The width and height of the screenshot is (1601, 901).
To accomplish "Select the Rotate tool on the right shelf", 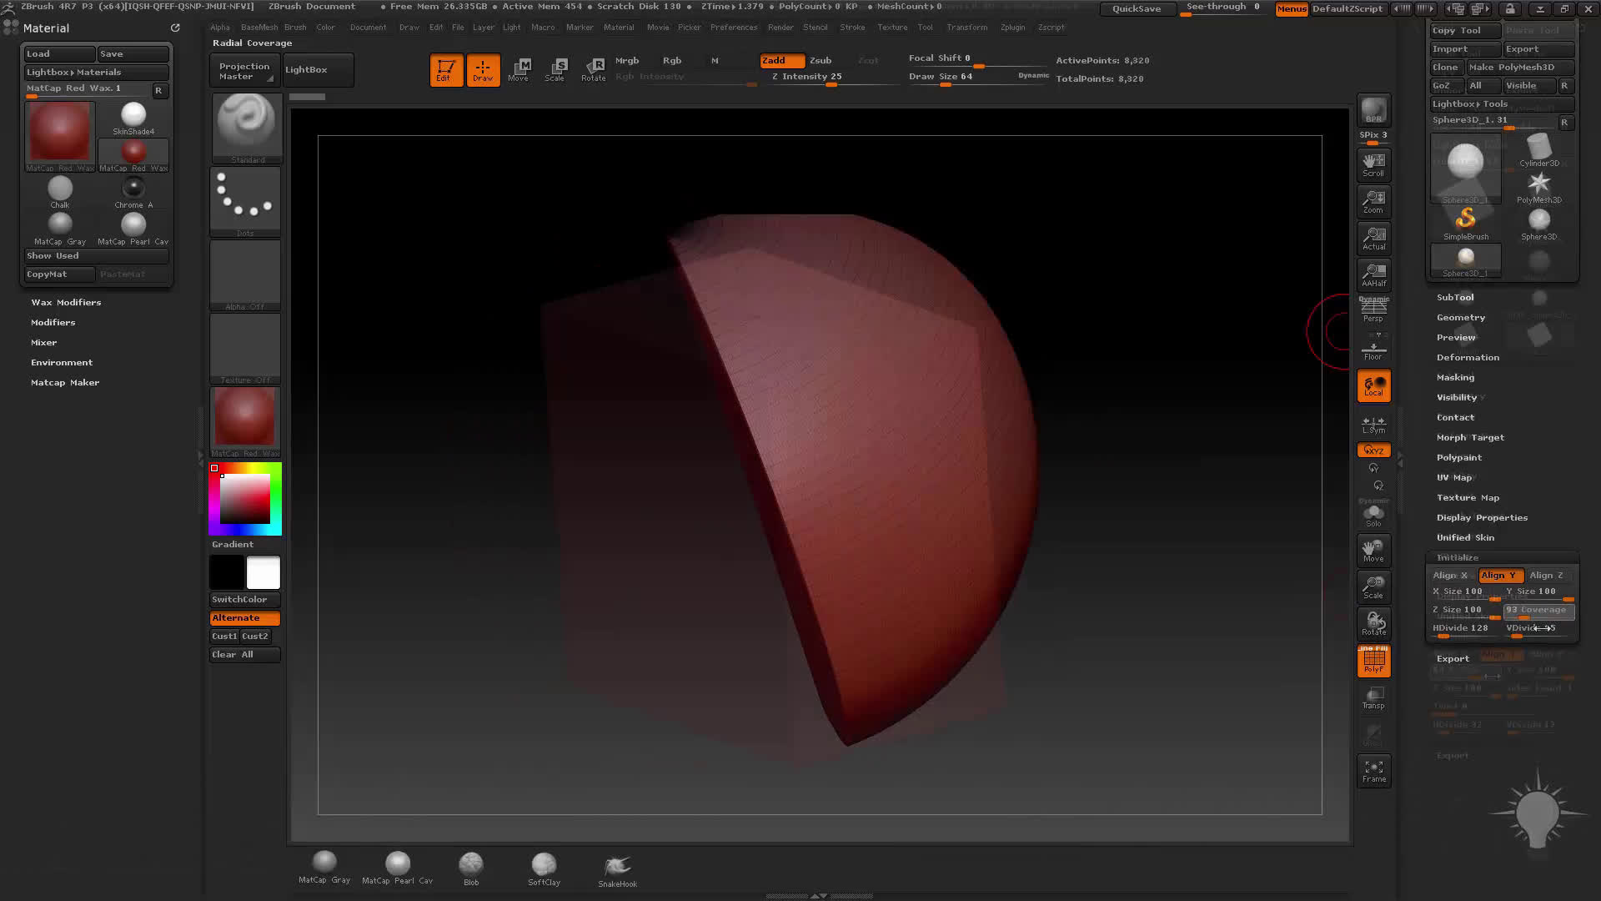I will tap(1373, 623).
